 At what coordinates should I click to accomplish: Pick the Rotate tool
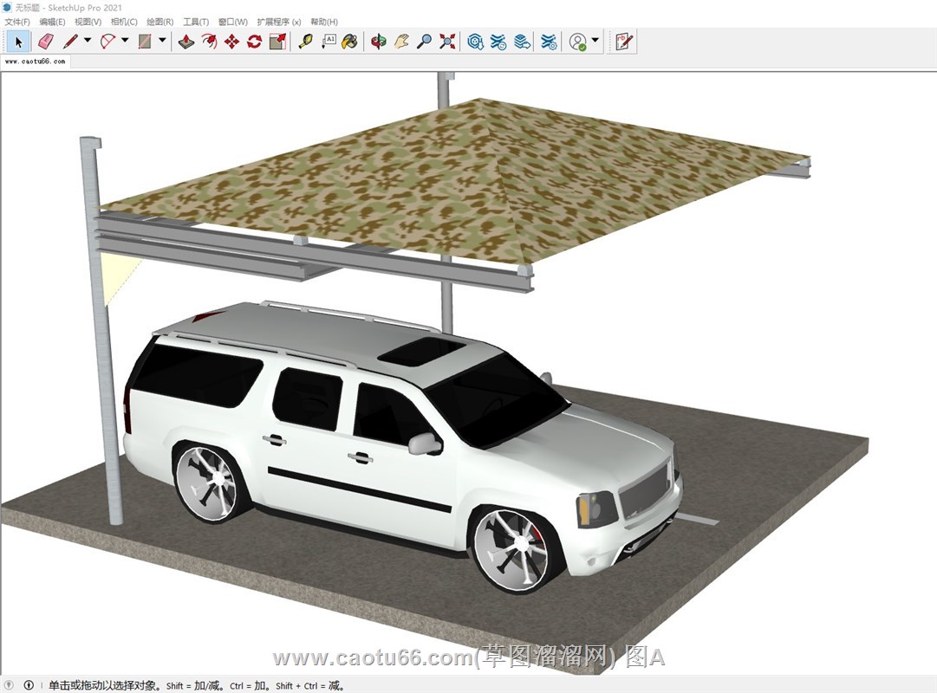pos(254,41)
